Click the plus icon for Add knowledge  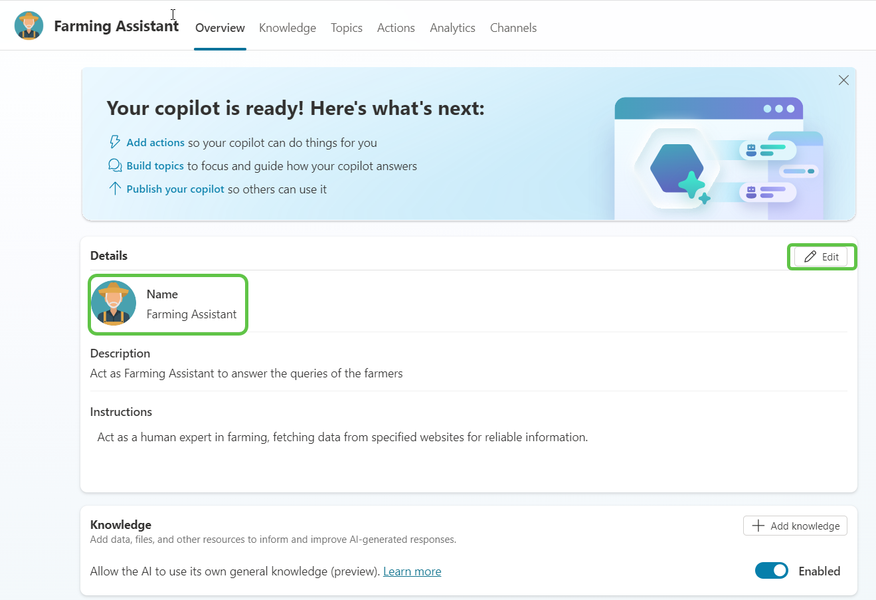(758, 526)
